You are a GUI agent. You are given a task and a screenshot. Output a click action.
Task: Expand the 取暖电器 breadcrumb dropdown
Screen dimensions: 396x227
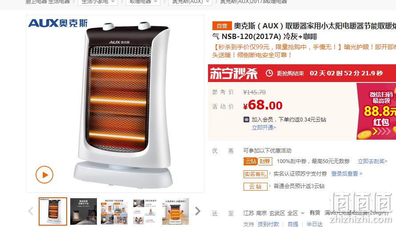click(144, 2)
